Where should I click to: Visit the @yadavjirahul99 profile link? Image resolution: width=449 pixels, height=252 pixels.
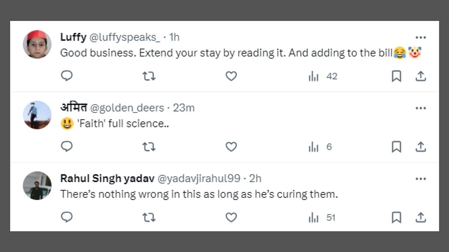coord(199,178)
